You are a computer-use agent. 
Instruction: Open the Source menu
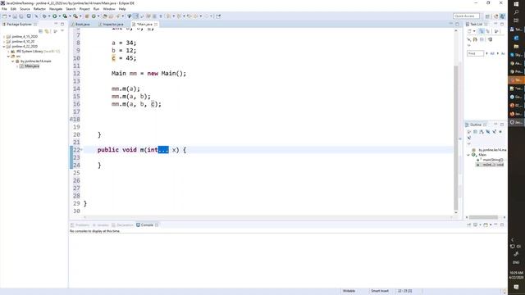[25, 9]
